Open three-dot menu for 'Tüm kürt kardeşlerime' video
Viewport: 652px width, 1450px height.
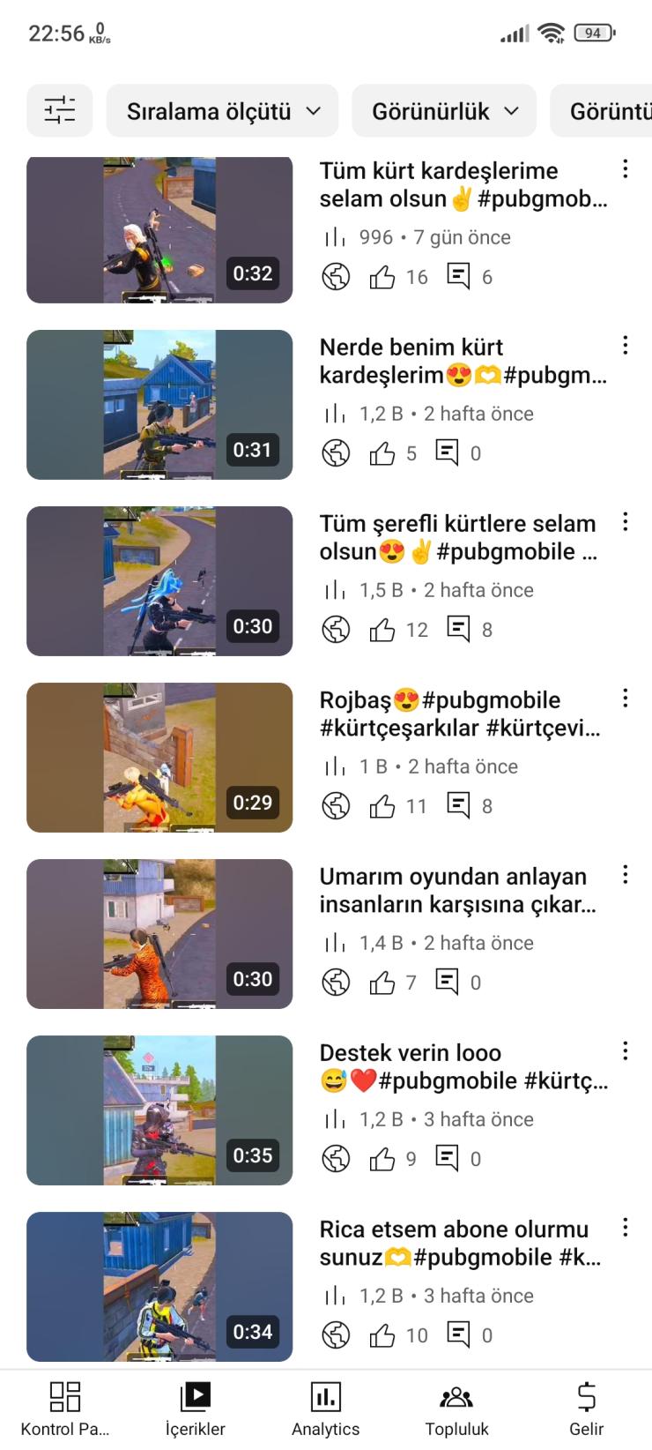pyautogui.click(x=625, y=168)
